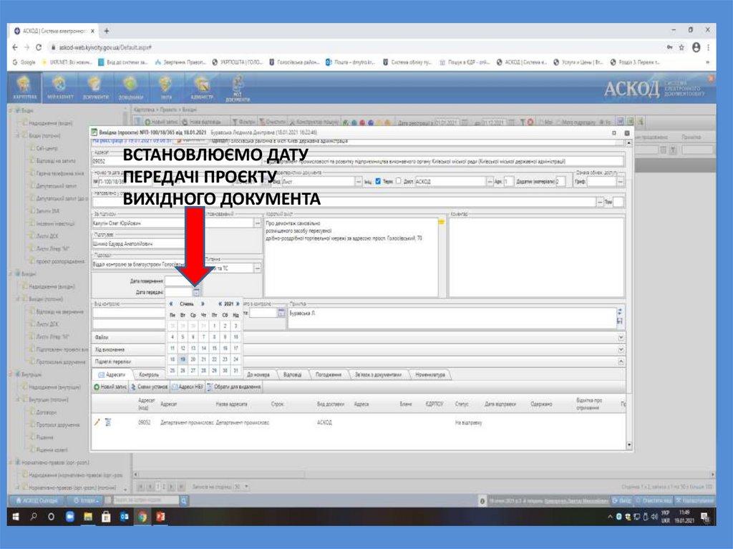Go to next year after 2021
Screen dimensions: 733x549
tap(238, 304)
